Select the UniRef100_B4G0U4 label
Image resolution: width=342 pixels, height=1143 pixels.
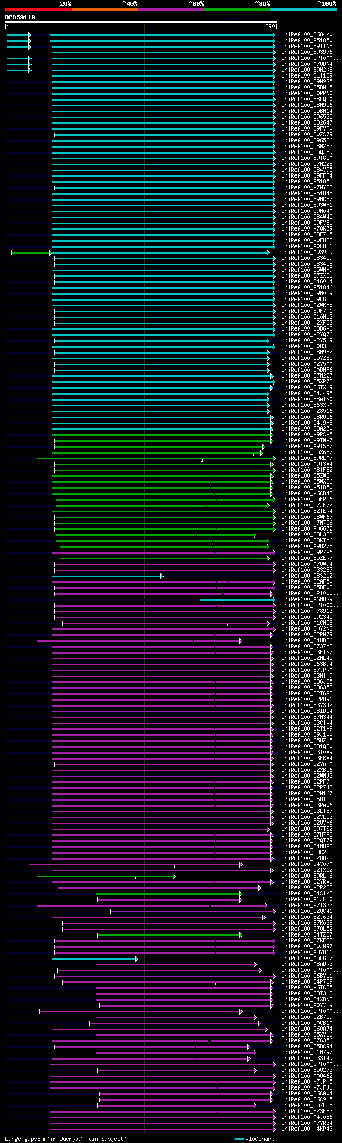(x=307, y=282)
